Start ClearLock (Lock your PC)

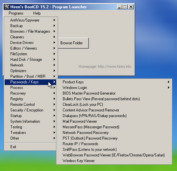point(114,105)
